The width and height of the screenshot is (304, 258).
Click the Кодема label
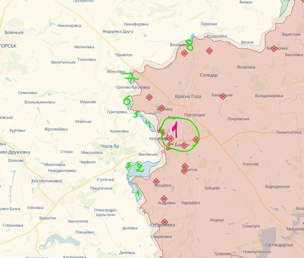coord(217,220)
